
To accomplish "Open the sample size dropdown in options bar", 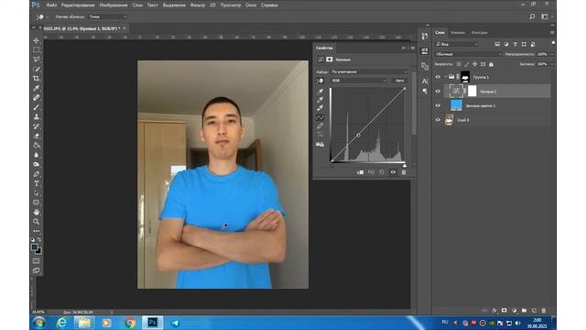I will click(x=108, y=16).
